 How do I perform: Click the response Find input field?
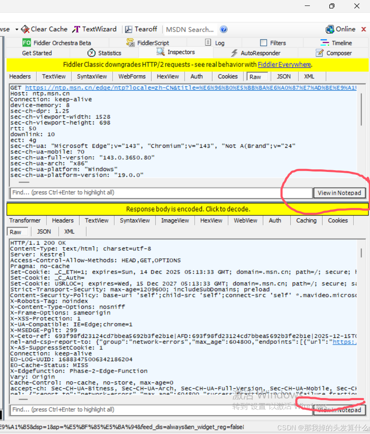tap(161, 409)
